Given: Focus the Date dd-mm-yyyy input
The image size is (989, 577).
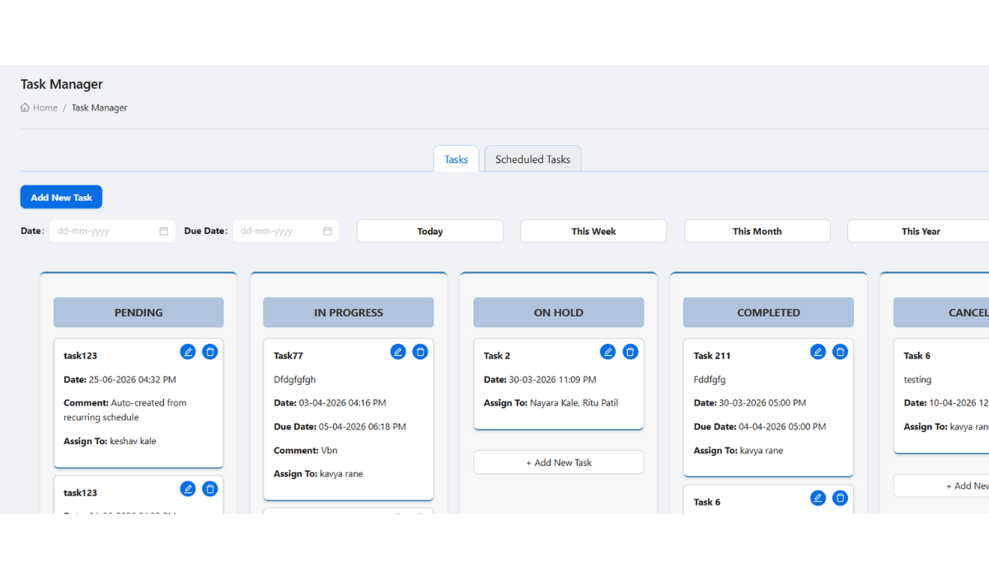Looking at the screenshot, I should pyautogui.click(x=112, y=232).
